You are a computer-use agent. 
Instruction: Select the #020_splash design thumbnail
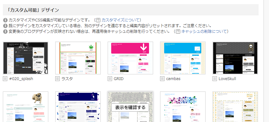(26, 58)
